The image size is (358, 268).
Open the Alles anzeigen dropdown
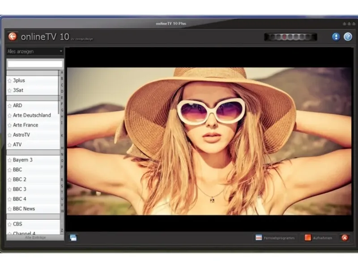tap(35, 51)
